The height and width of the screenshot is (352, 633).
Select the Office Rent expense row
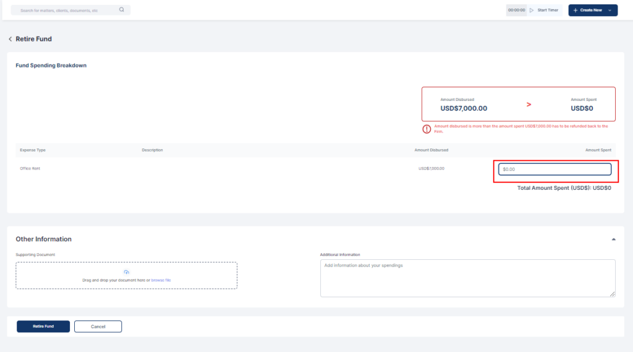click(x=30, y=169)
